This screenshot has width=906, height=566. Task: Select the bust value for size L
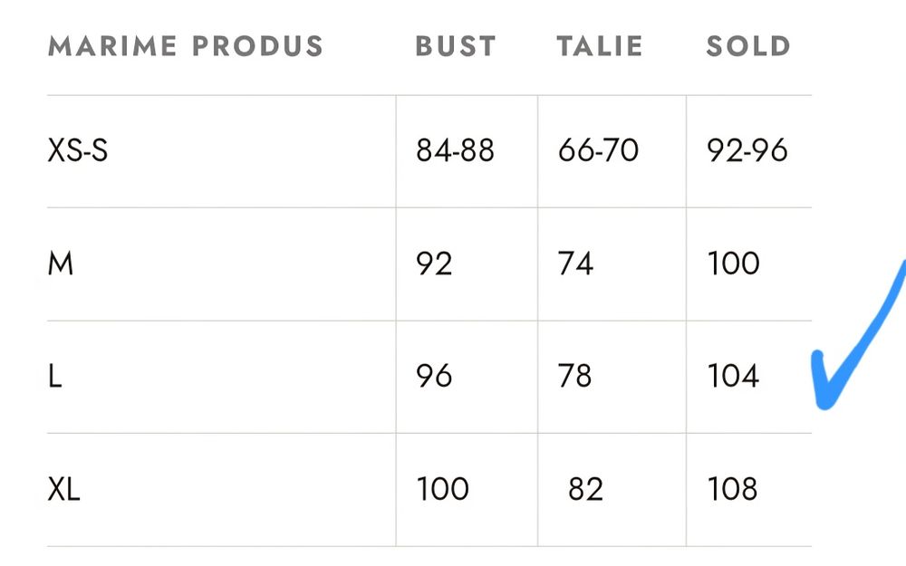[434, 376]
